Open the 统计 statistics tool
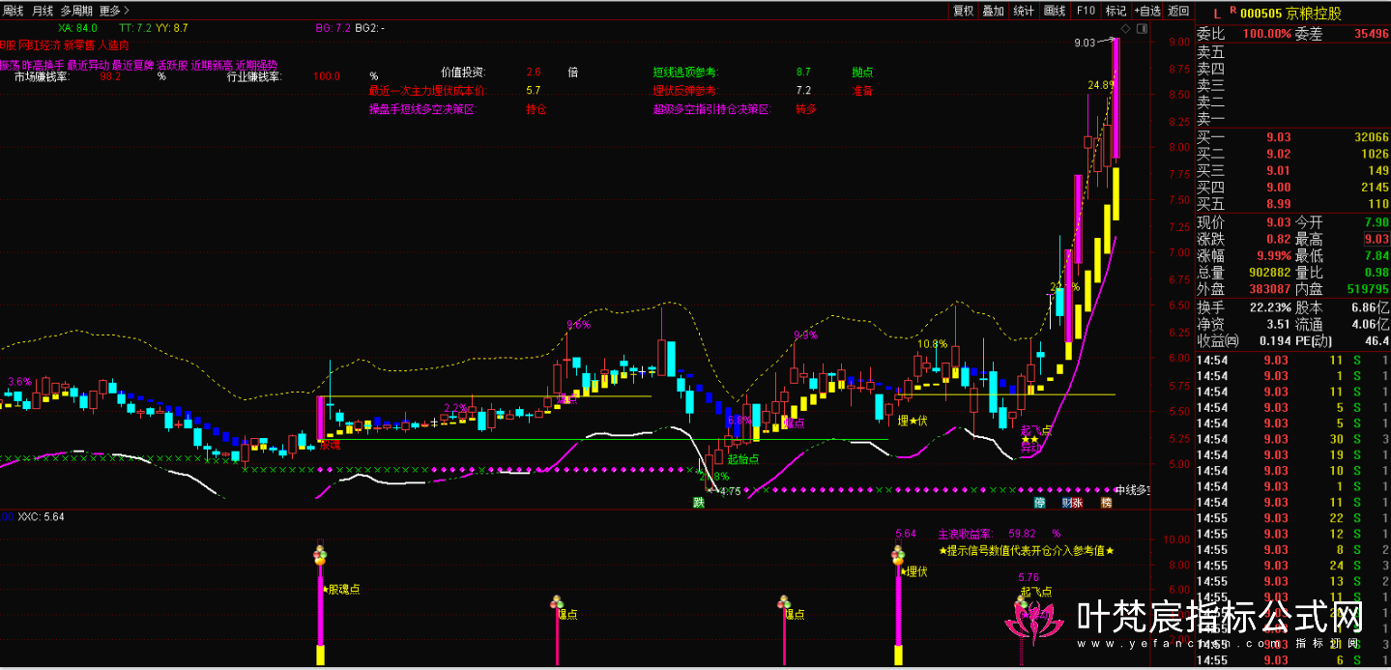Image resolution: width=1391 pixels, height=670 pixels. tap(1024, 11)
